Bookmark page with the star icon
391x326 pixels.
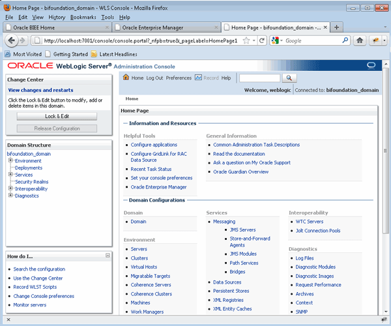(245, 40)
